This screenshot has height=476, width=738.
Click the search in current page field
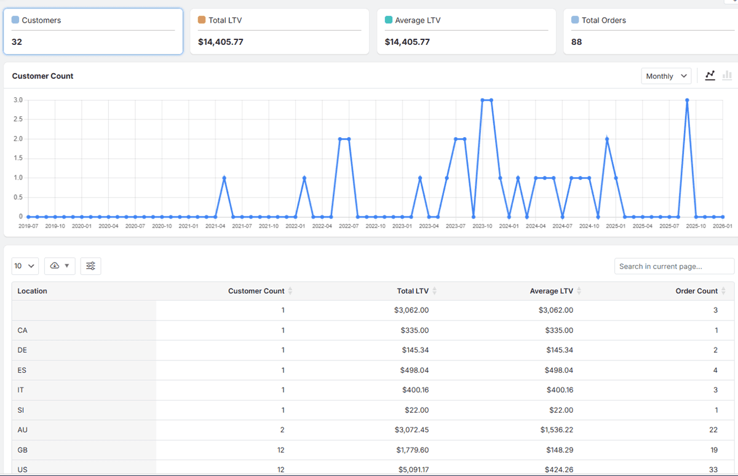[x=674, y=266]
